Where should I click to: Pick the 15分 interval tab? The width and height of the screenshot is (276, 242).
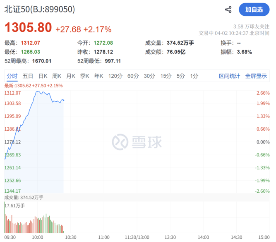click(166, 76)
